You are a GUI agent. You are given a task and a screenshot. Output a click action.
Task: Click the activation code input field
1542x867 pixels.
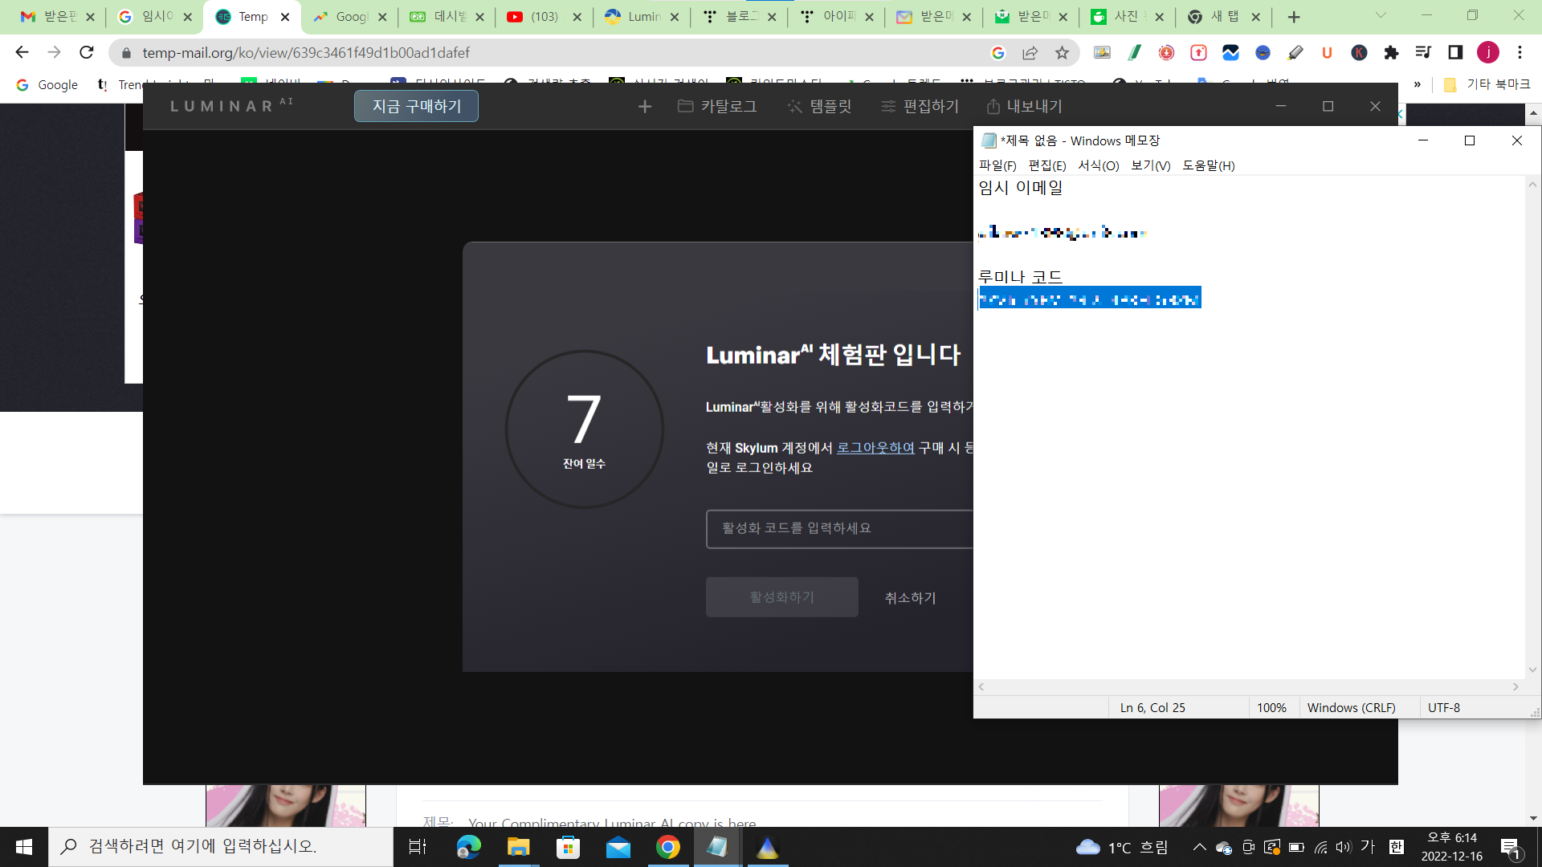click(x=839, y=529)
